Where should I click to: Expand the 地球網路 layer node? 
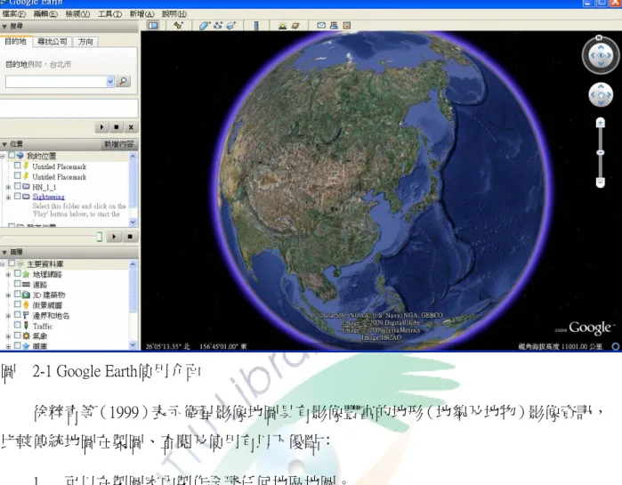pos(8,274)
